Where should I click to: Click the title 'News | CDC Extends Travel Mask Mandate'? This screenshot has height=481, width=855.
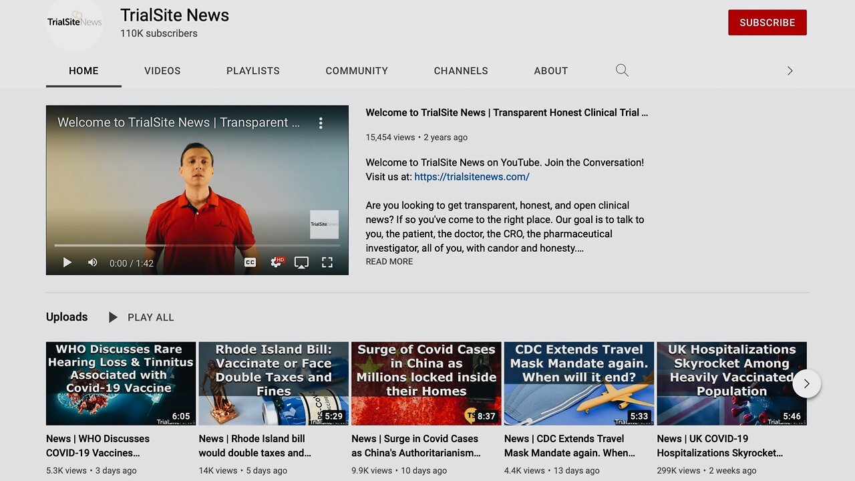coord(570,446)
